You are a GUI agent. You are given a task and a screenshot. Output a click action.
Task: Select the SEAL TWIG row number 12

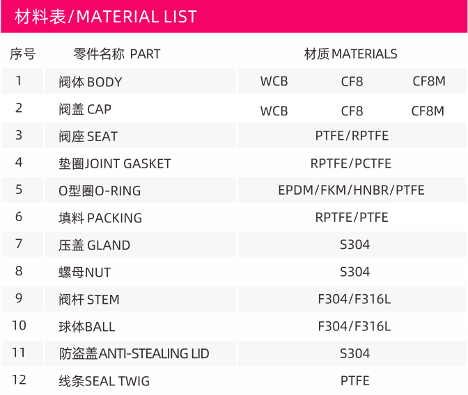tap(19, 380)
